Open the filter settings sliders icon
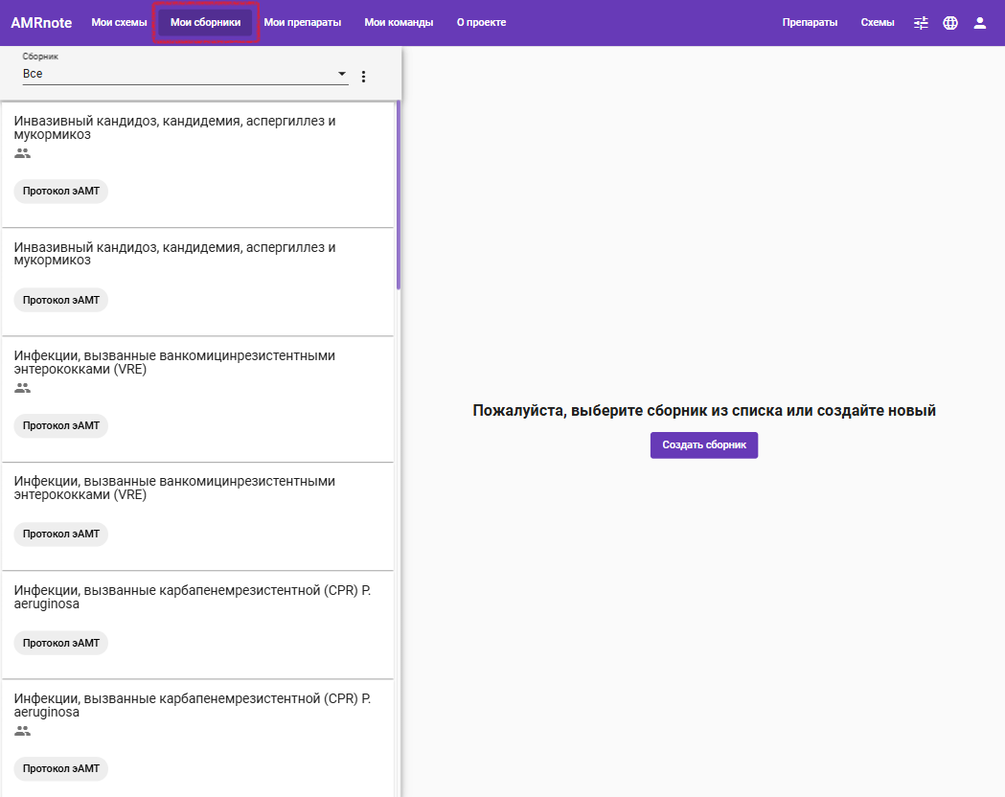This screenshot has width=1005, height=797. [x=921, y=23]
